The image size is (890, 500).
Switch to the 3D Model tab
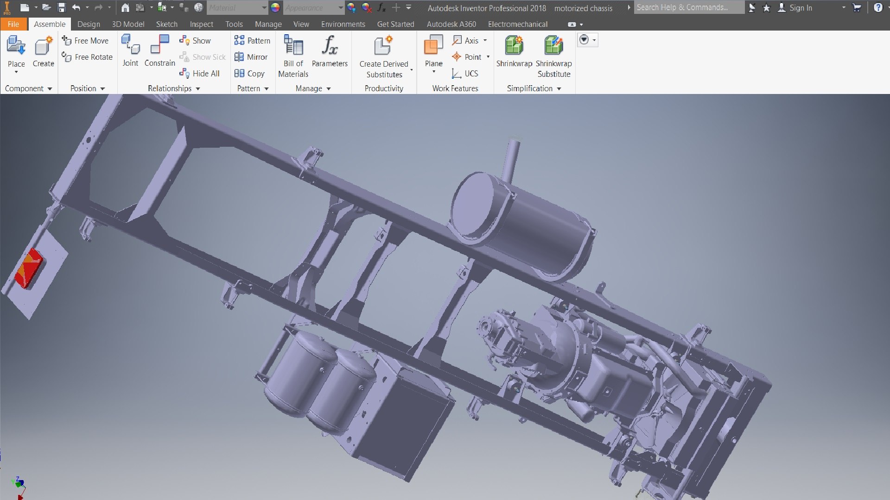coord(128,24)
